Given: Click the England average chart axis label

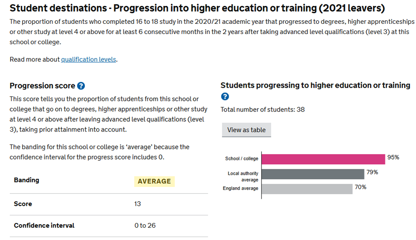Looking at the screenshot, I should [240, 189].
